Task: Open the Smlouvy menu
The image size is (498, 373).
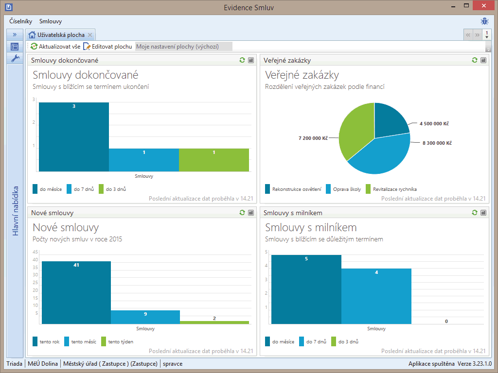Action: pyautogui.click(x=51, y=21)
